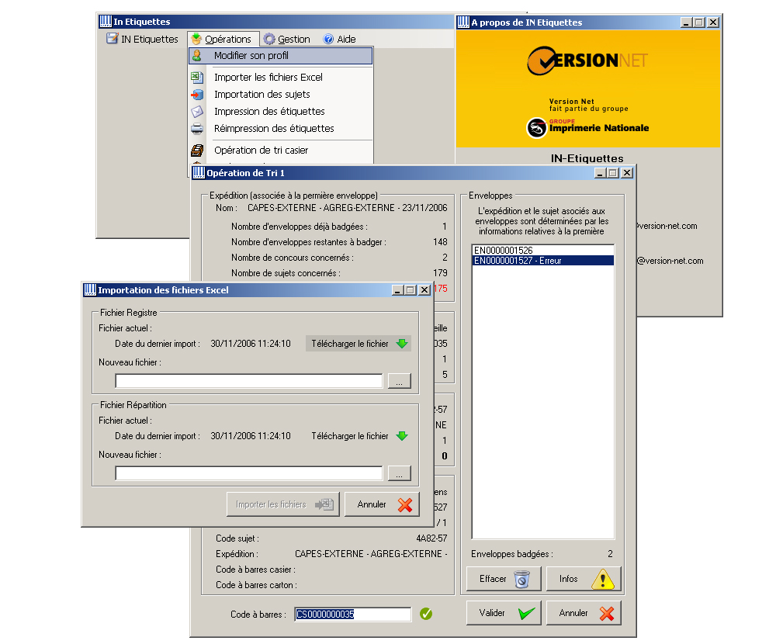This screenshot has height=644, width=776.
Task: Open the Opérations menu
Action: tap(221, 39)
